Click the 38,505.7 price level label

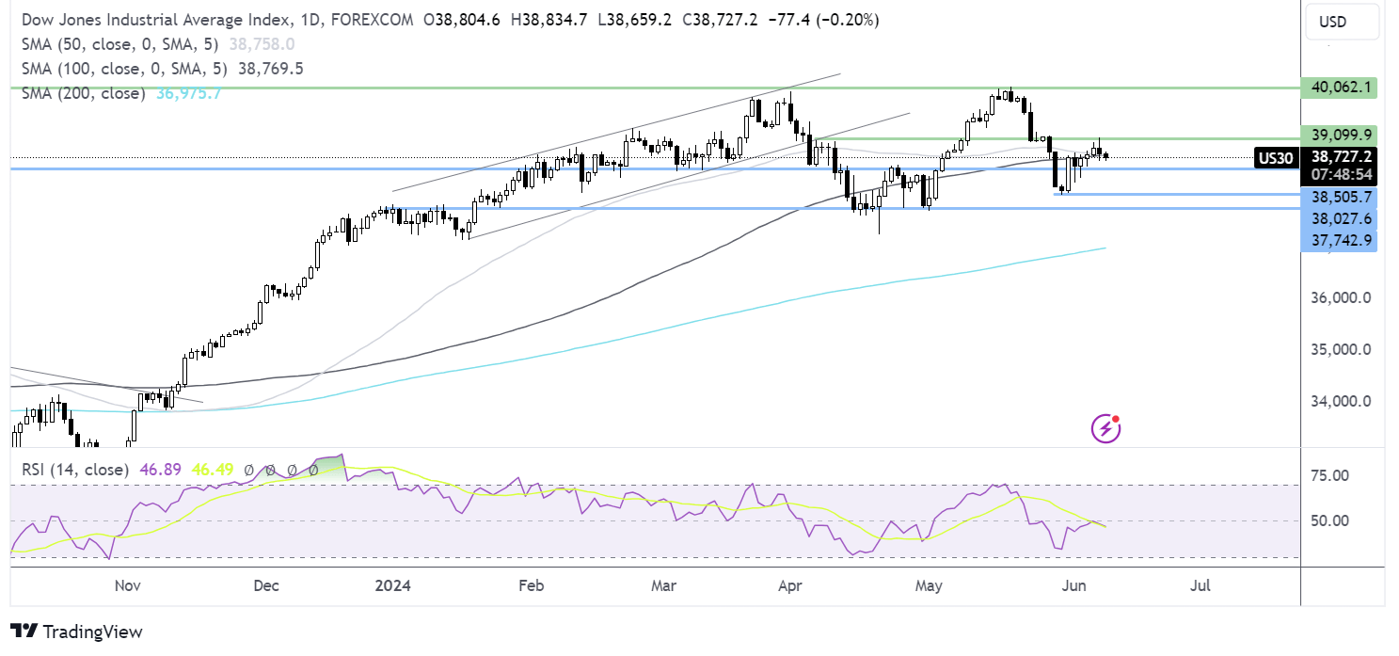pyautogui.click(x=1339, y=197)
